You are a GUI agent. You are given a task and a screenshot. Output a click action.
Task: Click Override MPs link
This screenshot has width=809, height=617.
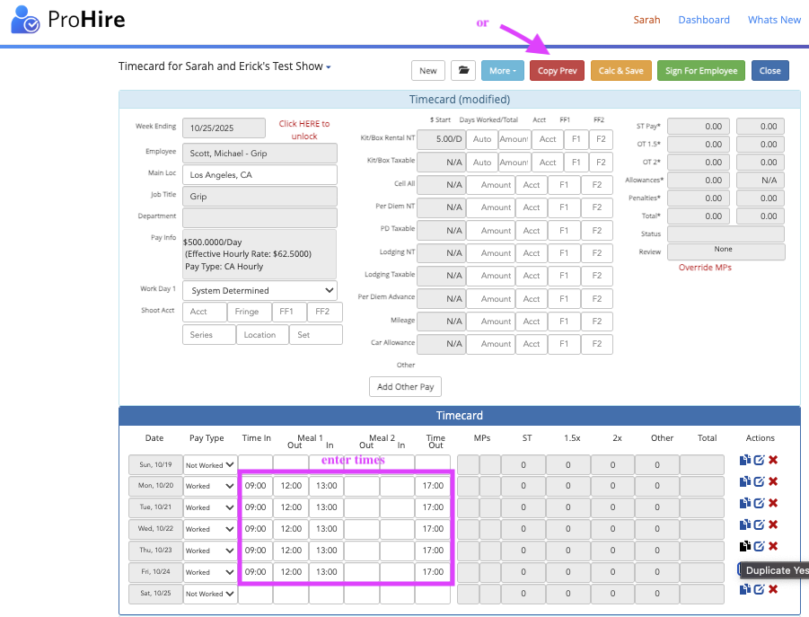click(705, 268)
